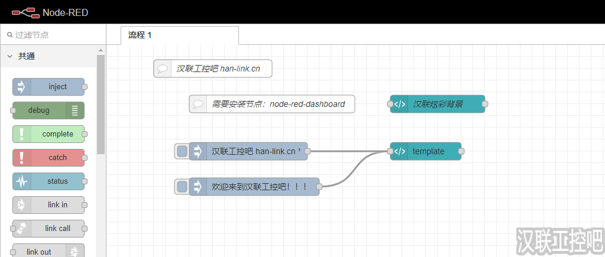Image resolution: width=605 pixels, height=257 pixels.
Task: Click arrow icon on 欢迎来到汉联工控吧 inject node
Action: 198,187
